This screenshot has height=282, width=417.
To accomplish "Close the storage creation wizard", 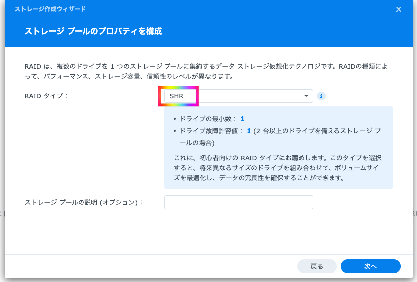I will [399, 9].
